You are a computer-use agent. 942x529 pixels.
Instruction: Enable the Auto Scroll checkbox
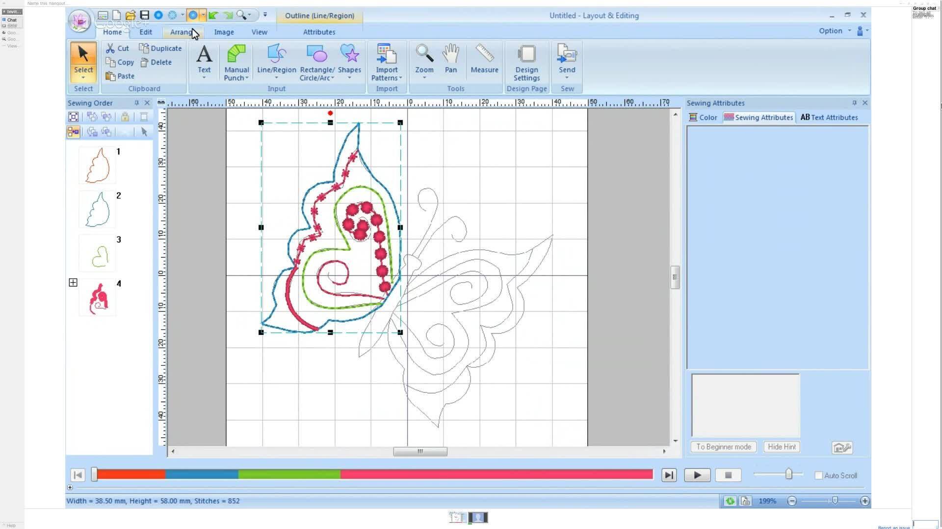click(x=818, y=475)
